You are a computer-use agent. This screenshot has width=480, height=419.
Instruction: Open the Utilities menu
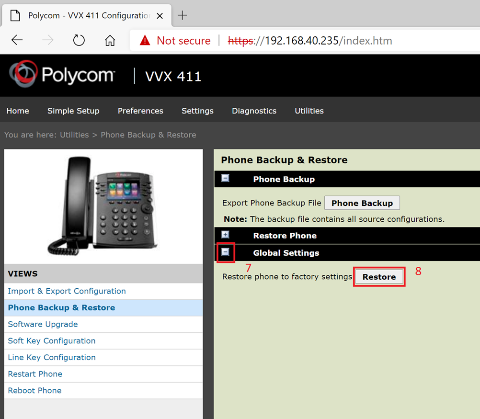pyautogui.click(x=309, y=111)
